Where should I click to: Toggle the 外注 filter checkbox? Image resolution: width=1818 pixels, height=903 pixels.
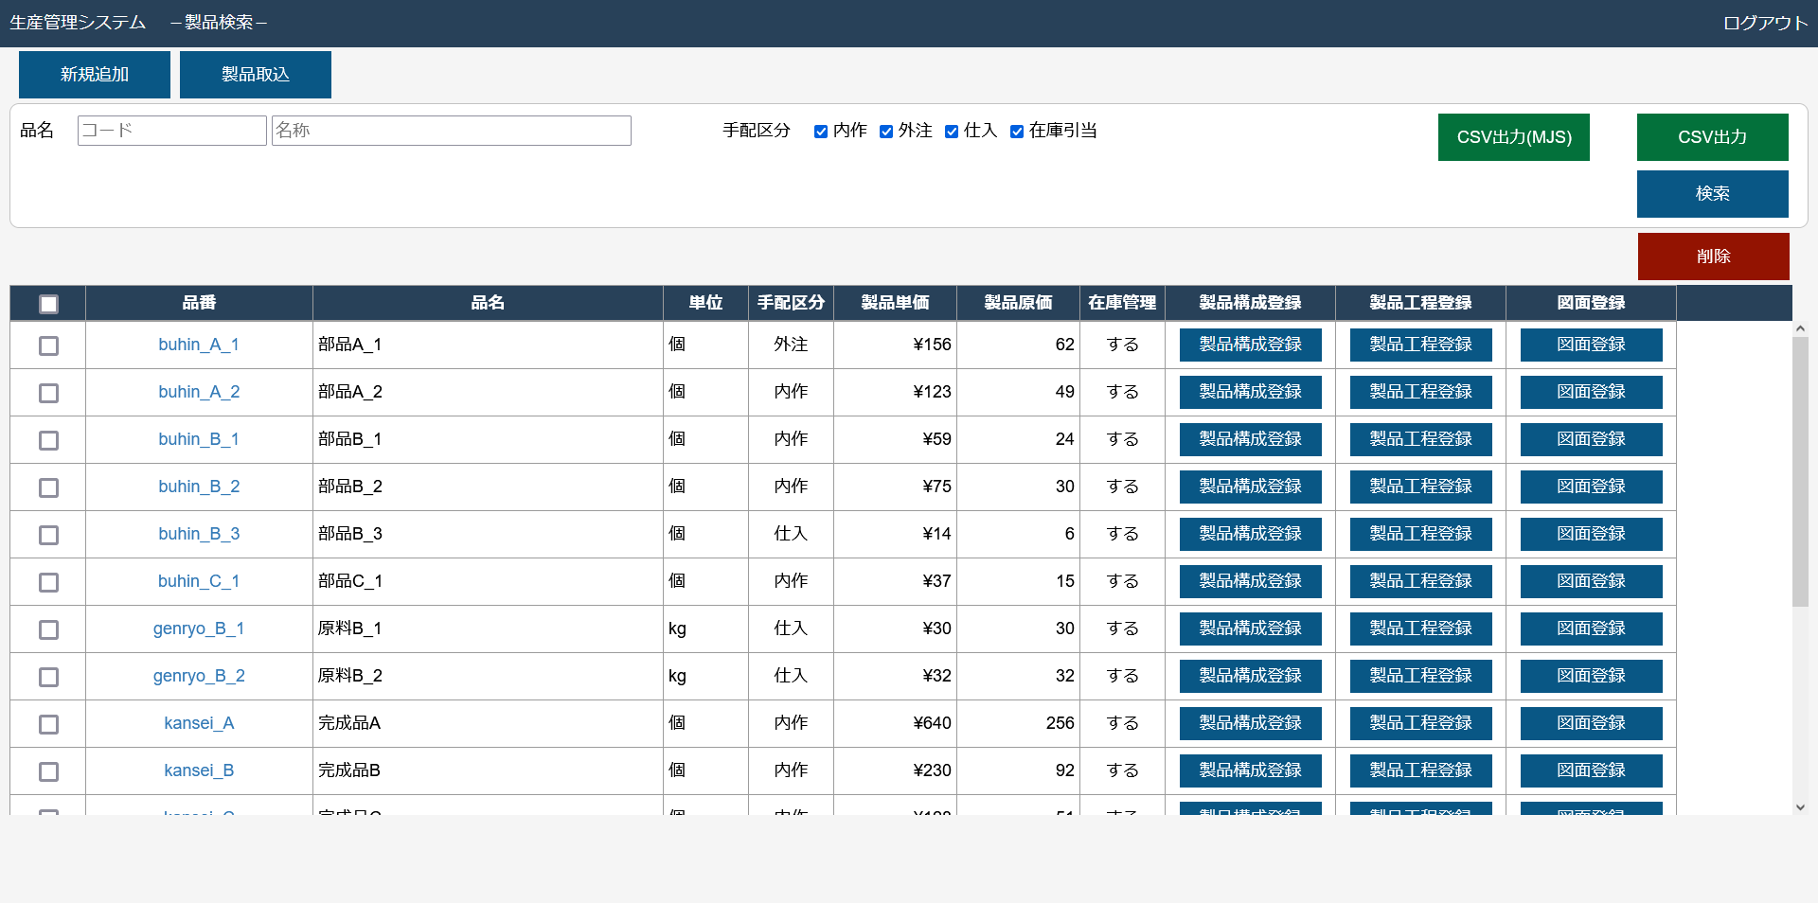click(886, 132)
